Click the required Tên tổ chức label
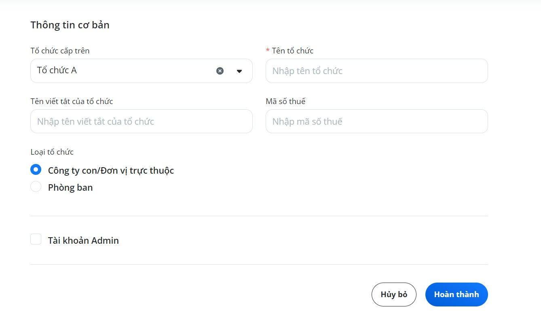This screenshot has width=541, height=319. 290,51
